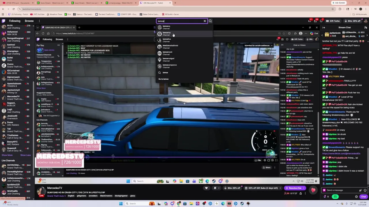Open stream more options vertical dots

305,193
